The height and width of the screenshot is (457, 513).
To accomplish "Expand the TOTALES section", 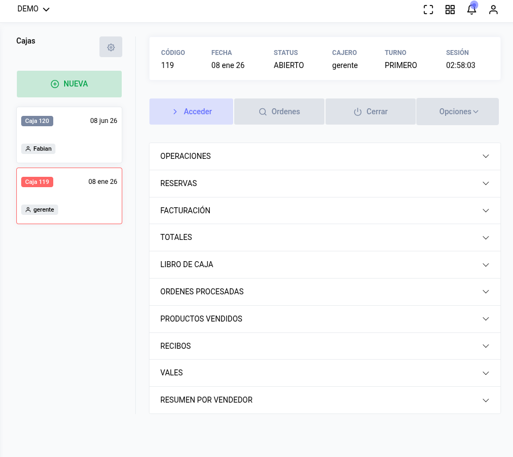I will [x=325, y=238].
